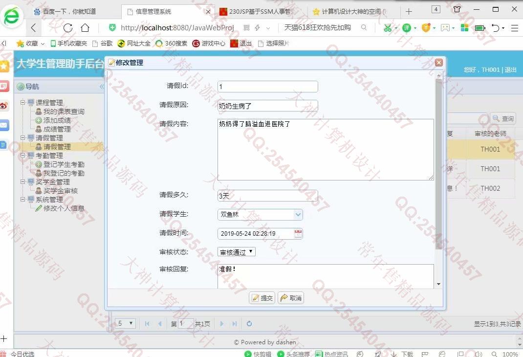Screen dimensions: 523x357
Task: Collapse the 奖学金管理 tree node
Action: click(22, 182)
